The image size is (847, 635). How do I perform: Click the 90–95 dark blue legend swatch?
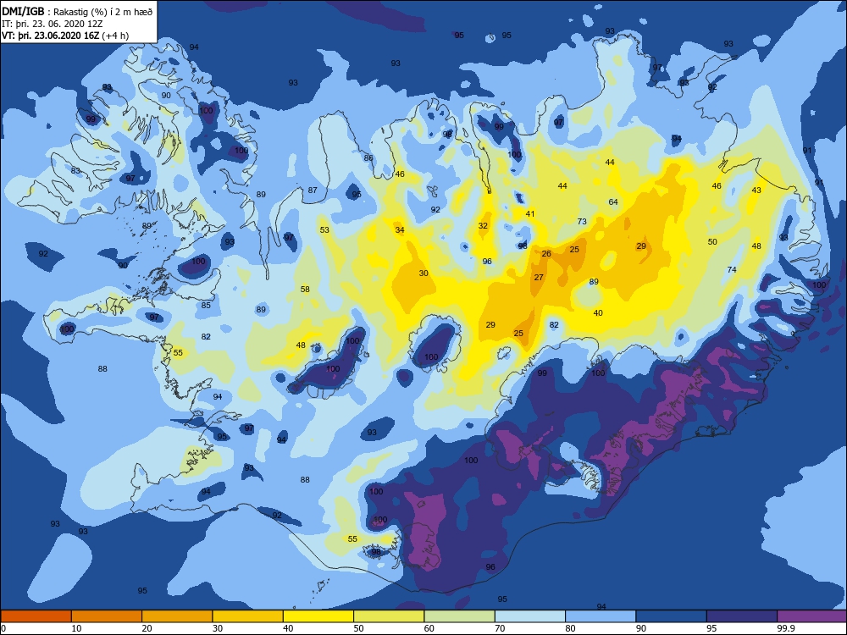pos(672,616)
